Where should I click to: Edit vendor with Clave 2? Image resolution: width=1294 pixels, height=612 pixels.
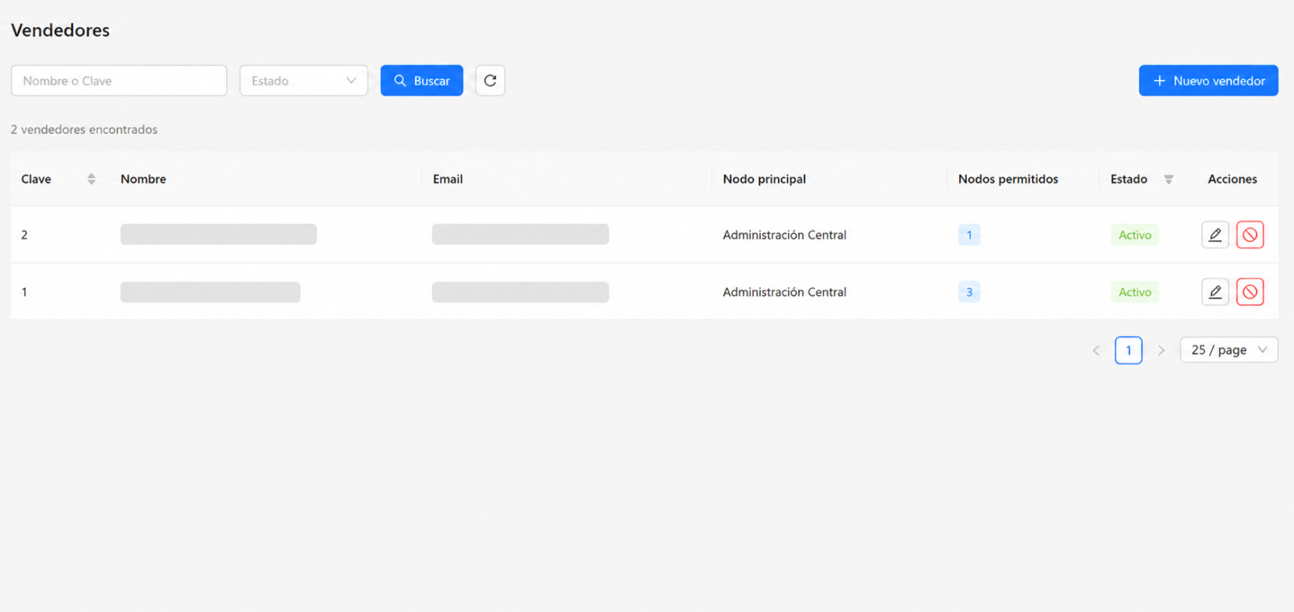point(1215,235)
